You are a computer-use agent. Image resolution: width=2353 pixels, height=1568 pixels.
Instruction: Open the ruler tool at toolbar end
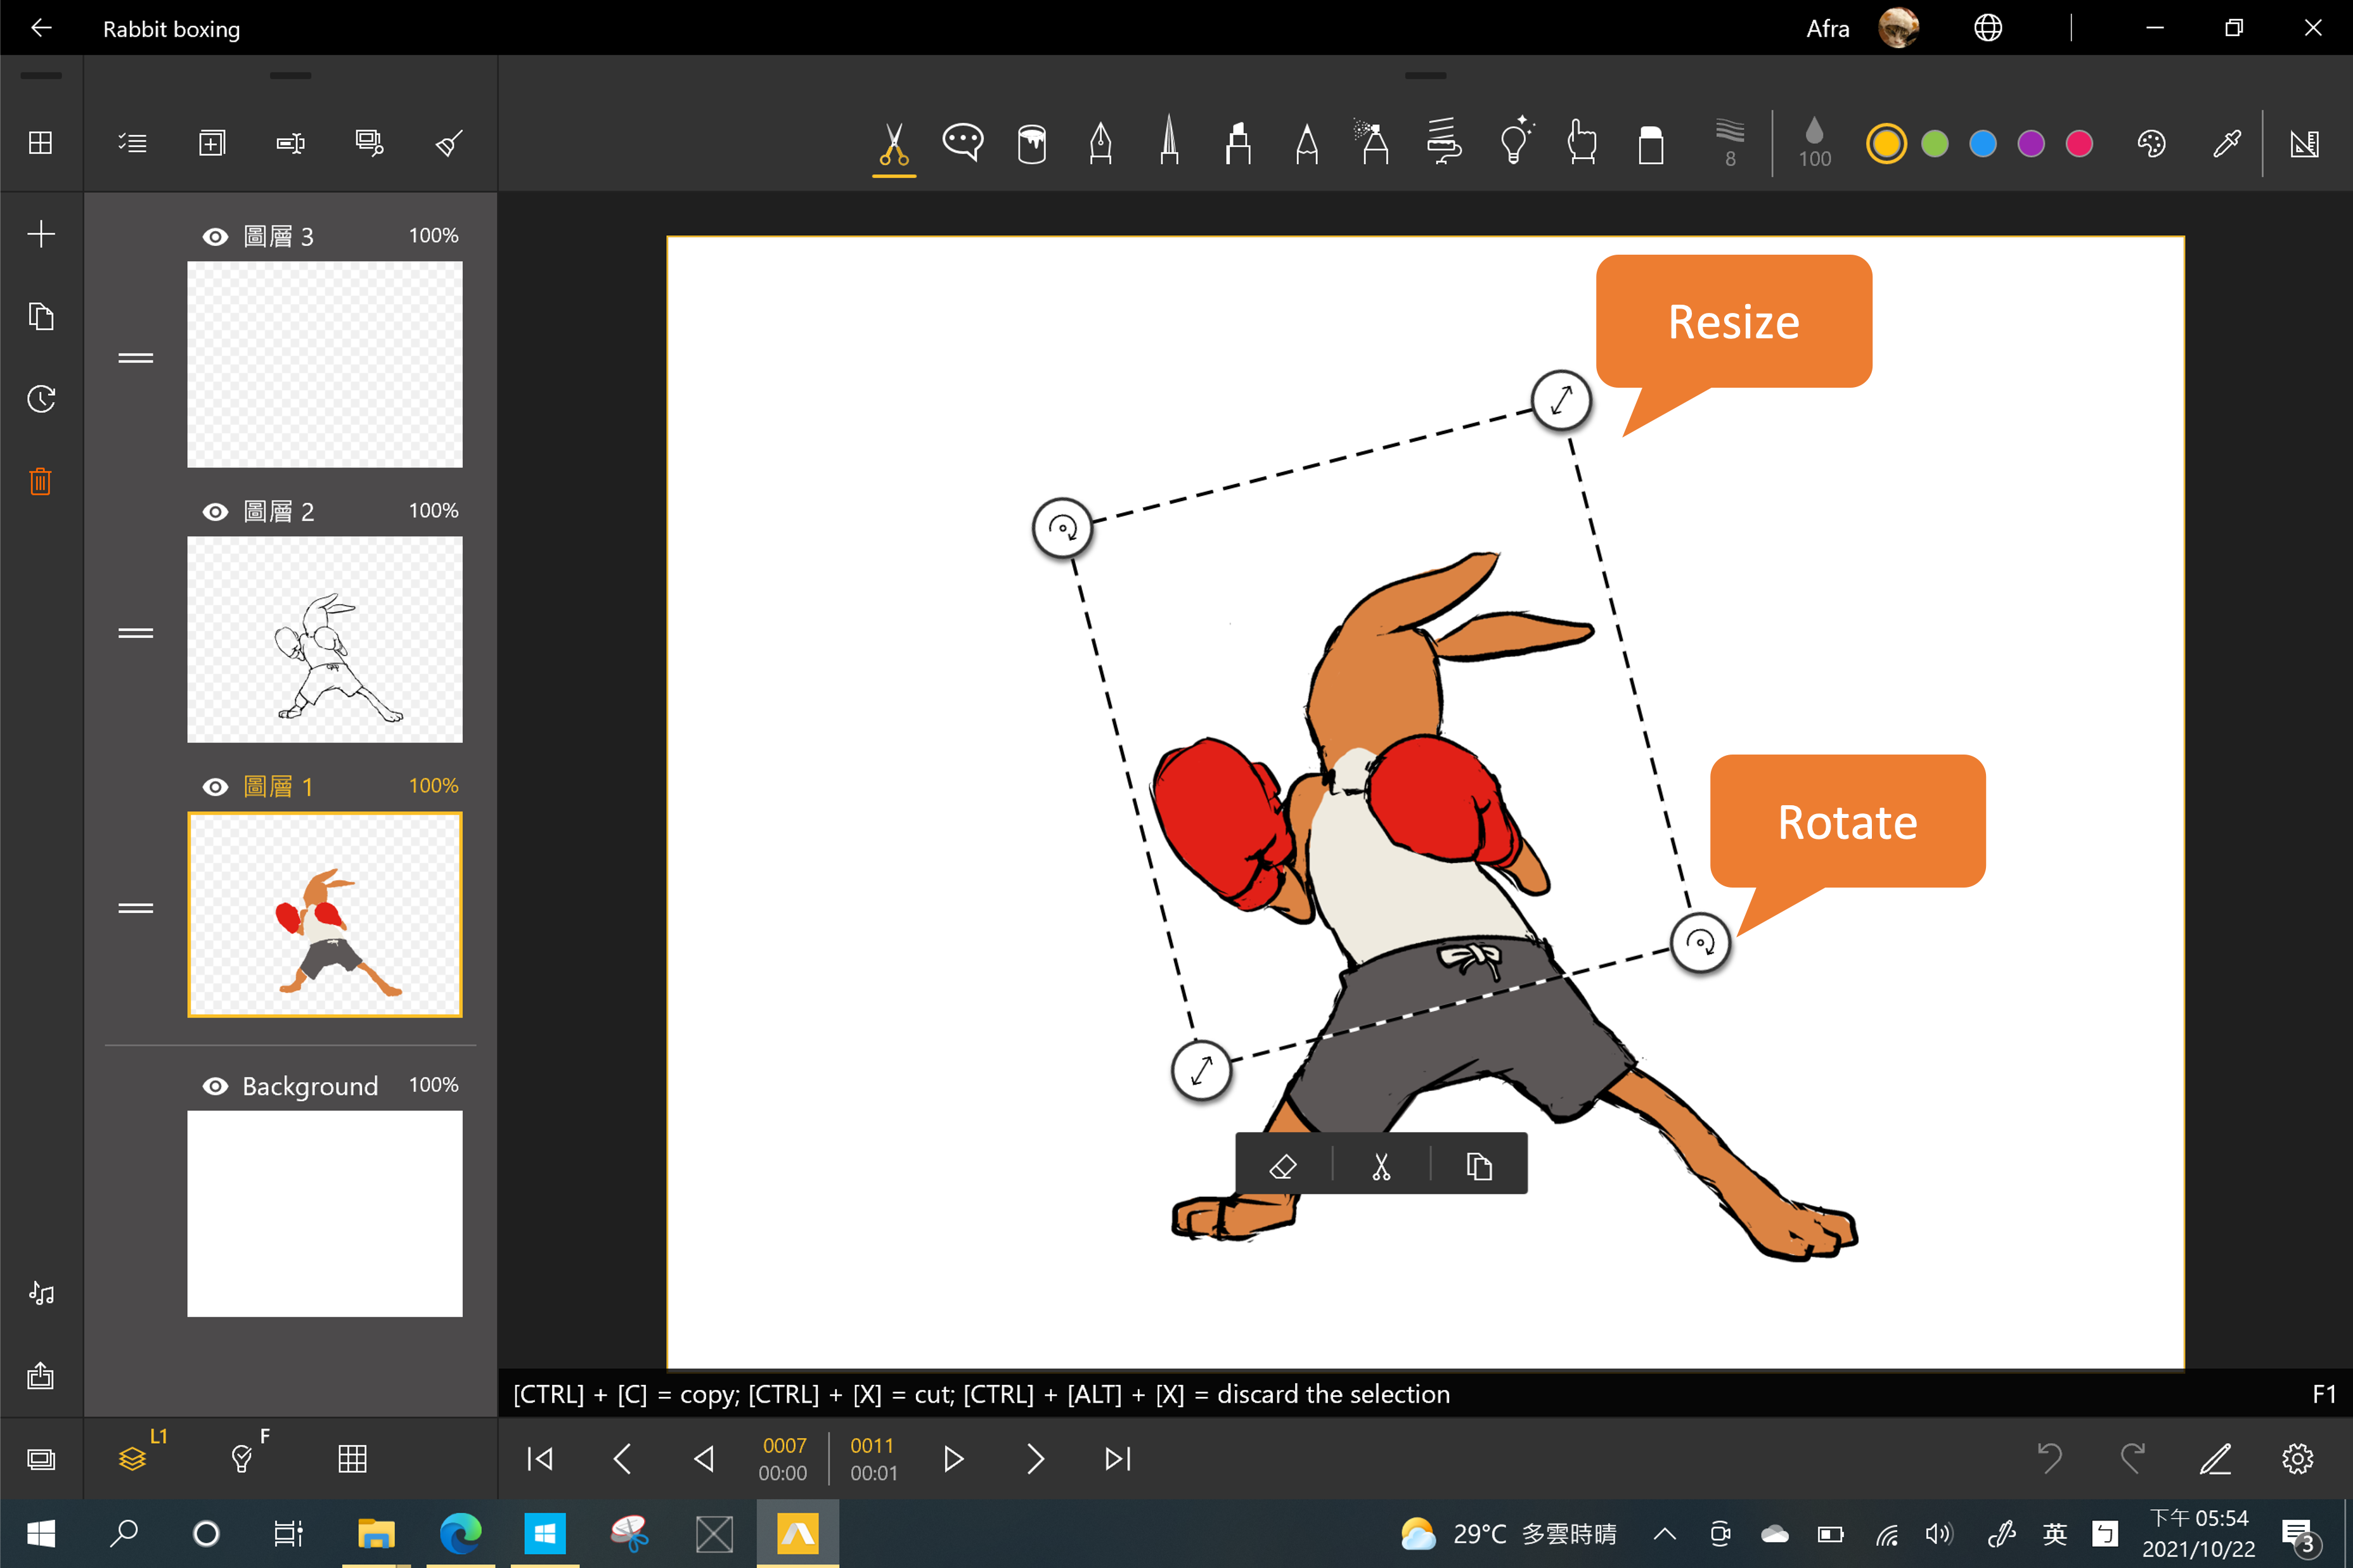[2304, 144]
